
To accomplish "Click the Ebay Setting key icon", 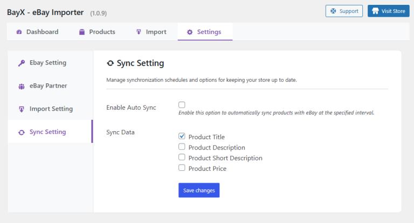I will pyautogui.click(x=22, y=63).
